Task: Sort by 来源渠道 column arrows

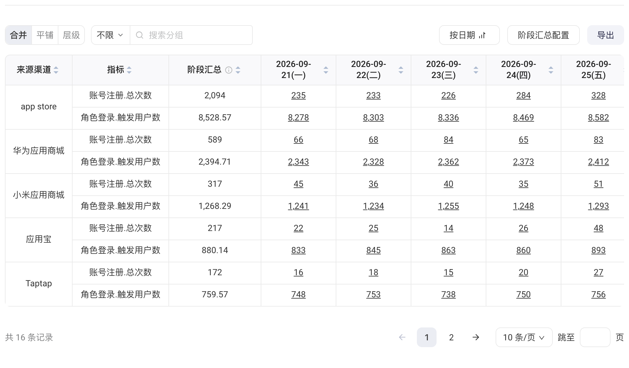Action: tap(56, 70)
